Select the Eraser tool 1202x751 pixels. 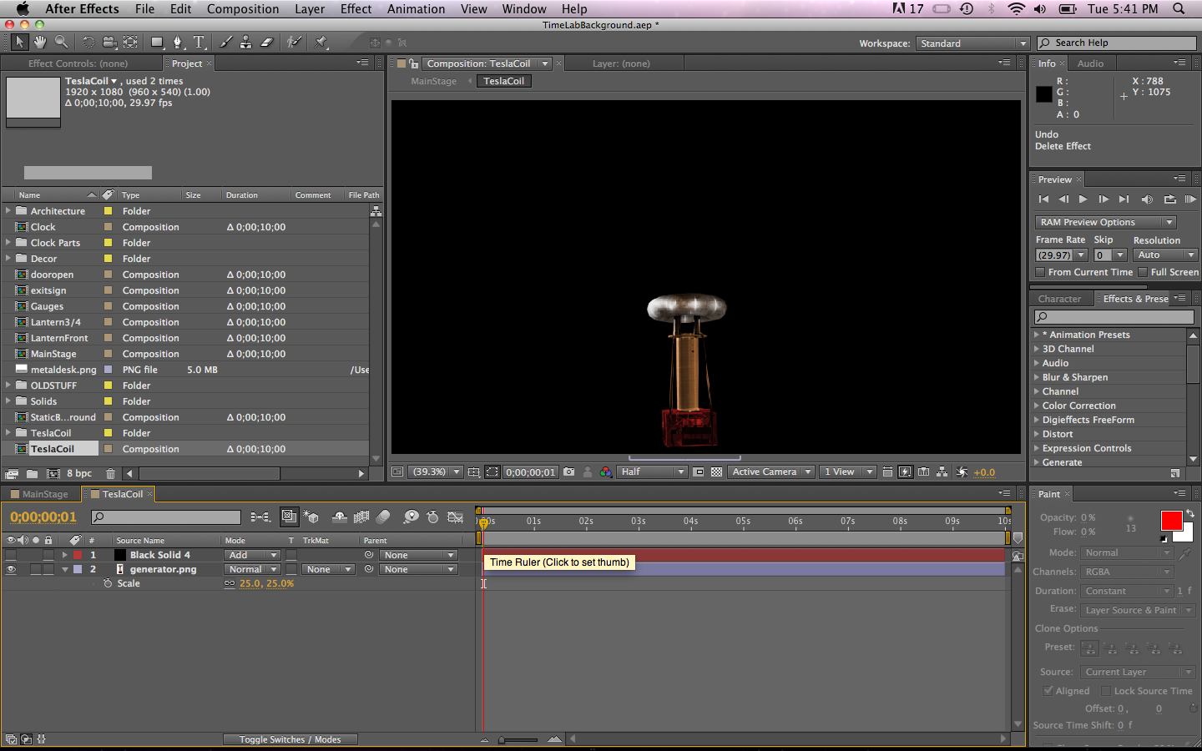tap(267, 42)
